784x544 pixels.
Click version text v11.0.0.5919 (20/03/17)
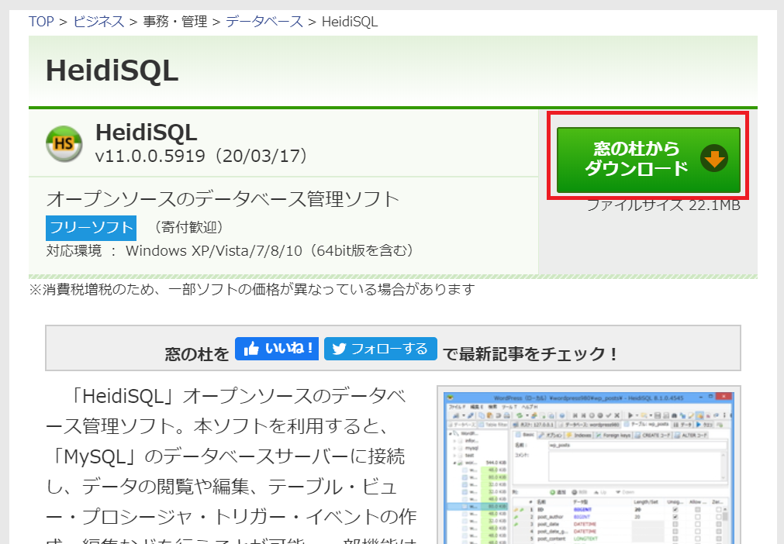[201, 156]
